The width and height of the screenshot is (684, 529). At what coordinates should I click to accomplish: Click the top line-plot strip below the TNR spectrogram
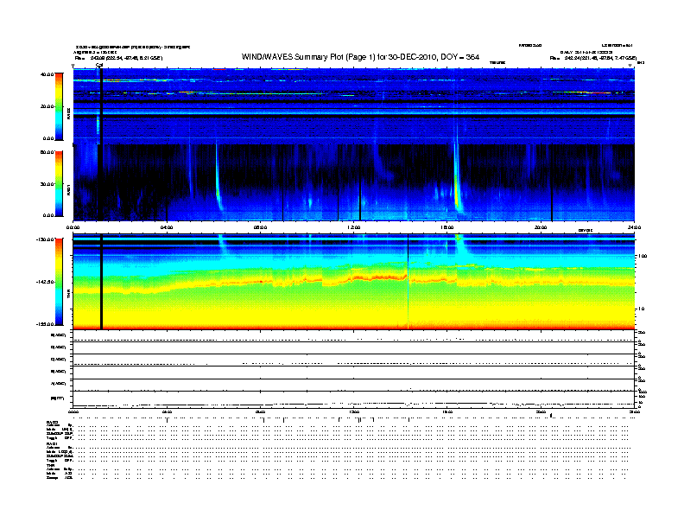[x=353, y=336]
